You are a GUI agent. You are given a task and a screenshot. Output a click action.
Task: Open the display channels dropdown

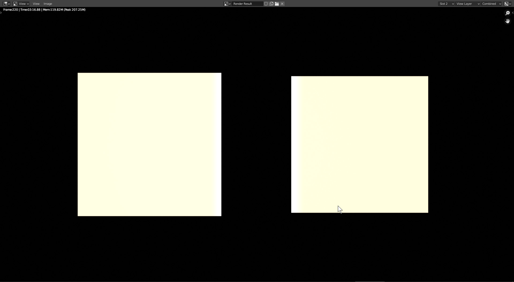tap(508, 4)
